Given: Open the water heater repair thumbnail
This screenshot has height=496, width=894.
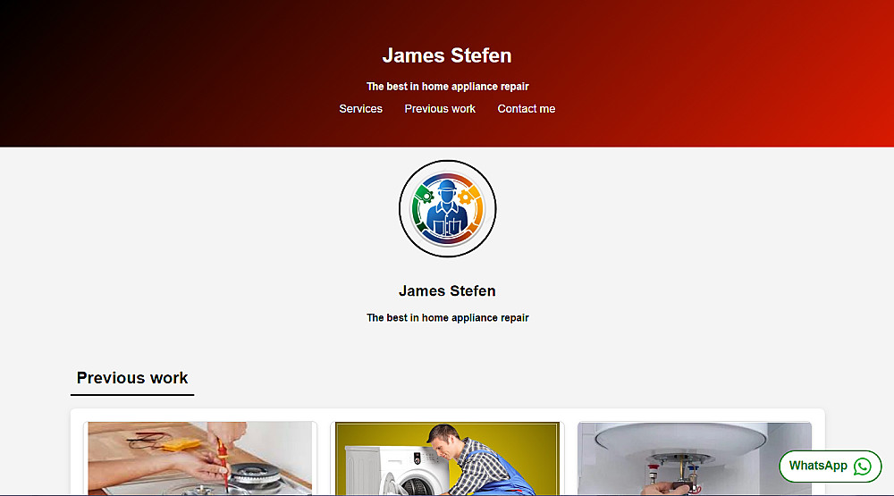Looking at the screenshot, I should pos(695,458).
